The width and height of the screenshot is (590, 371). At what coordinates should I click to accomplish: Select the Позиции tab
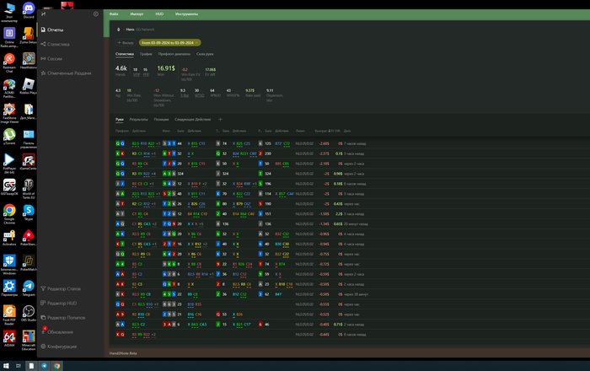pos(161,119)
